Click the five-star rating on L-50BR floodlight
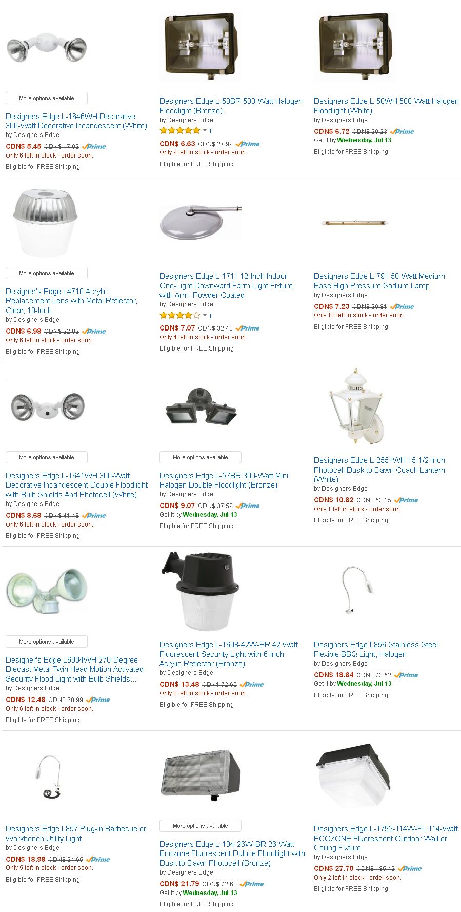This screenshot has width=461, height=912. click(x=180, y=131)
